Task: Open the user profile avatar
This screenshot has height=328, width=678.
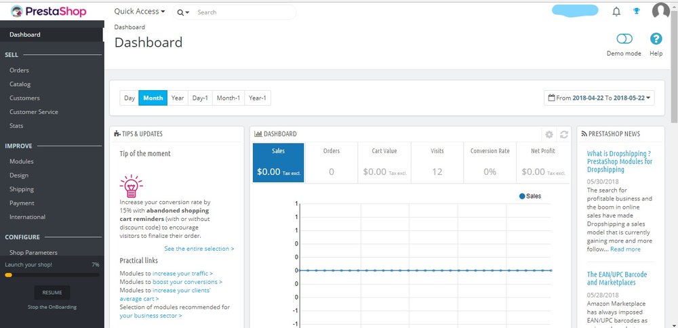Action: pyautogui.click(x=660, y=11)
